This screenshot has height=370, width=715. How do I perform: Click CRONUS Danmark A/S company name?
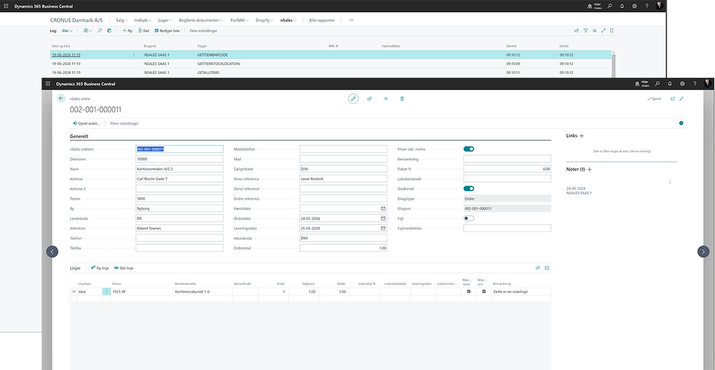(76, 20)
